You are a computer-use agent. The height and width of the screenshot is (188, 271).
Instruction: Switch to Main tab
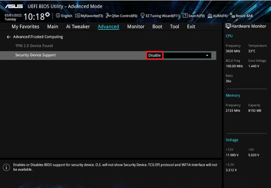point(53,27)
